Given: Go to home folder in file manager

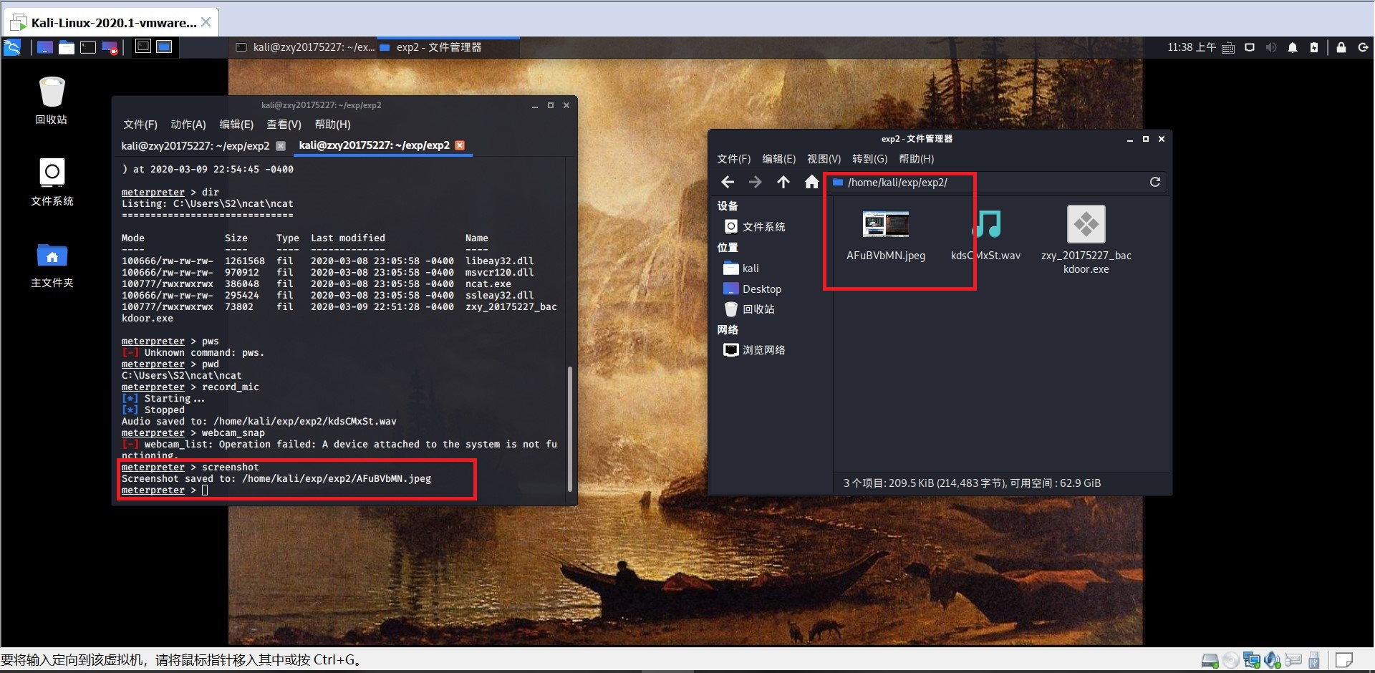Looking at the screenshot, I should coord(811,182).
